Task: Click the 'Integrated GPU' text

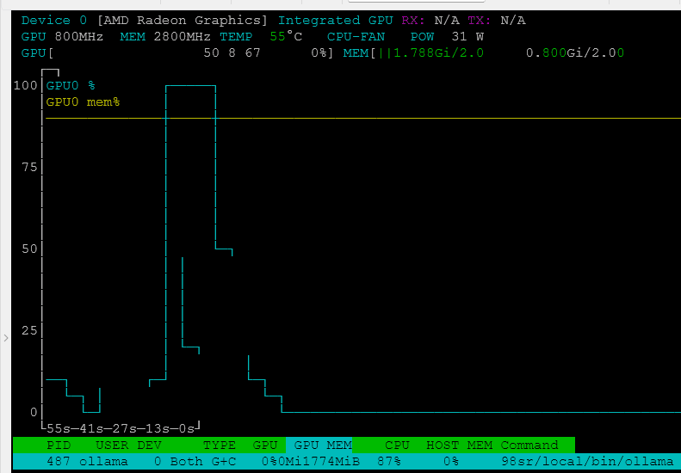Action: click(335, 21)
